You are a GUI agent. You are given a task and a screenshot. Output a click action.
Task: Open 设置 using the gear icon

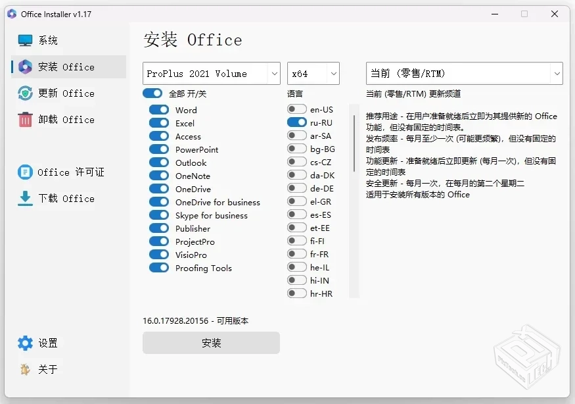24,343
